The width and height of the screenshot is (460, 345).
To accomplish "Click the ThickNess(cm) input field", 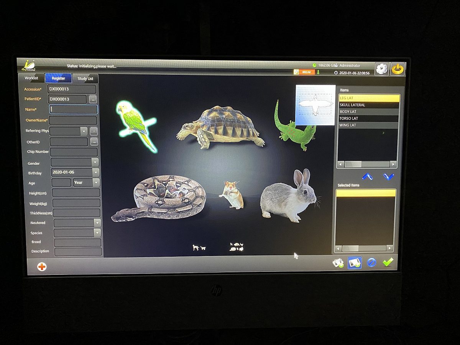I will click(77, 213).
